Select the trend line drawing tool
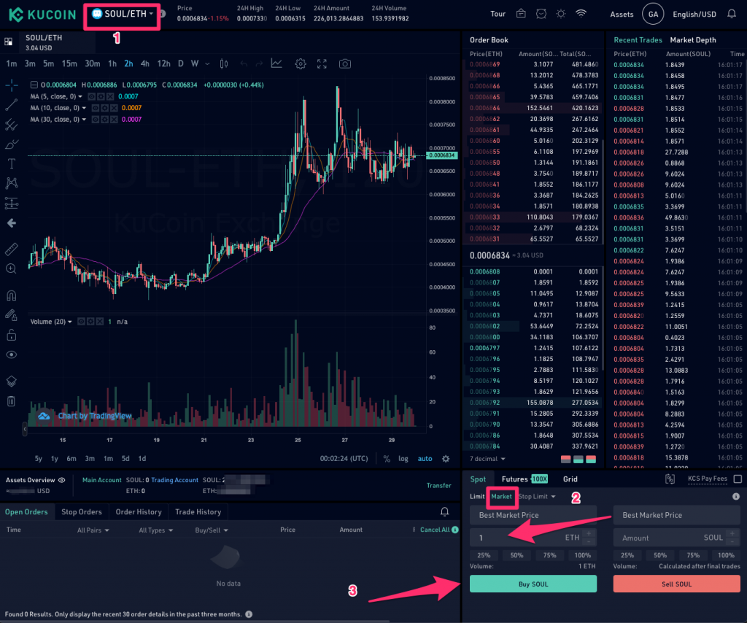The image size is (747, 623). pyautogui.click(x=12, y=105)
